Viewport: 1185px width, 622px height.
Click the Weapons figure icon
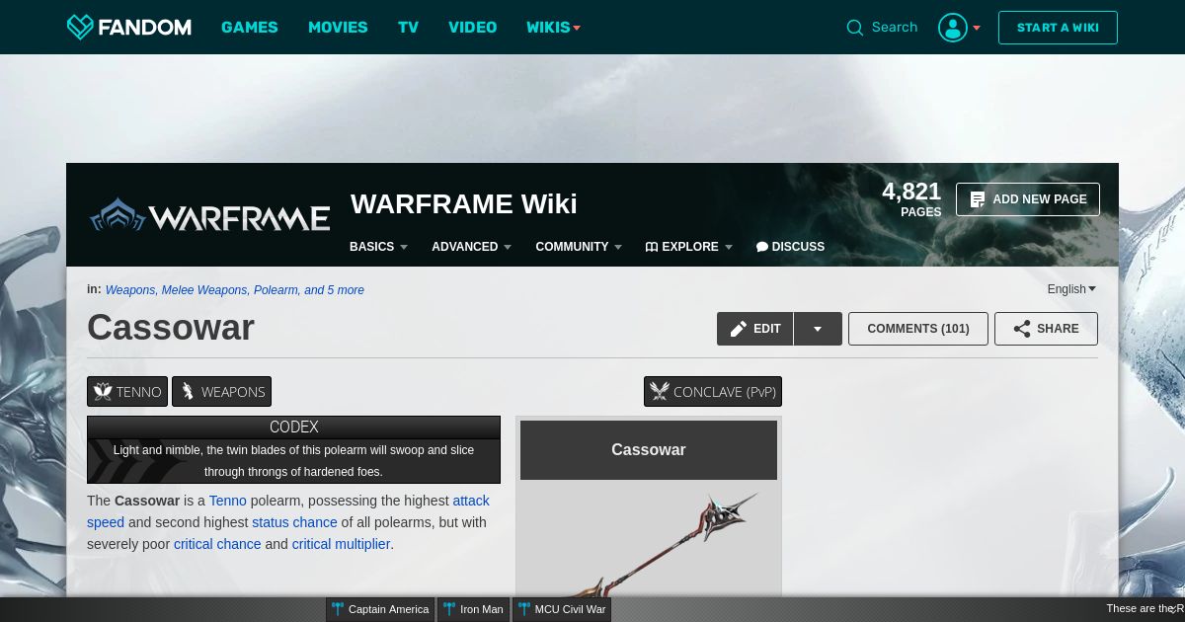tap(188, 392)
